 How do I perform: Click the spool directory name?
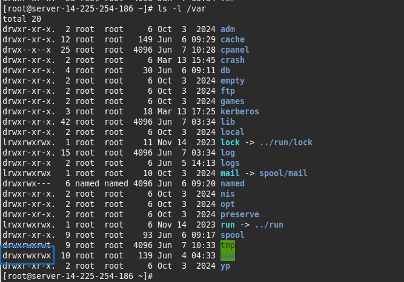point(233,235)
